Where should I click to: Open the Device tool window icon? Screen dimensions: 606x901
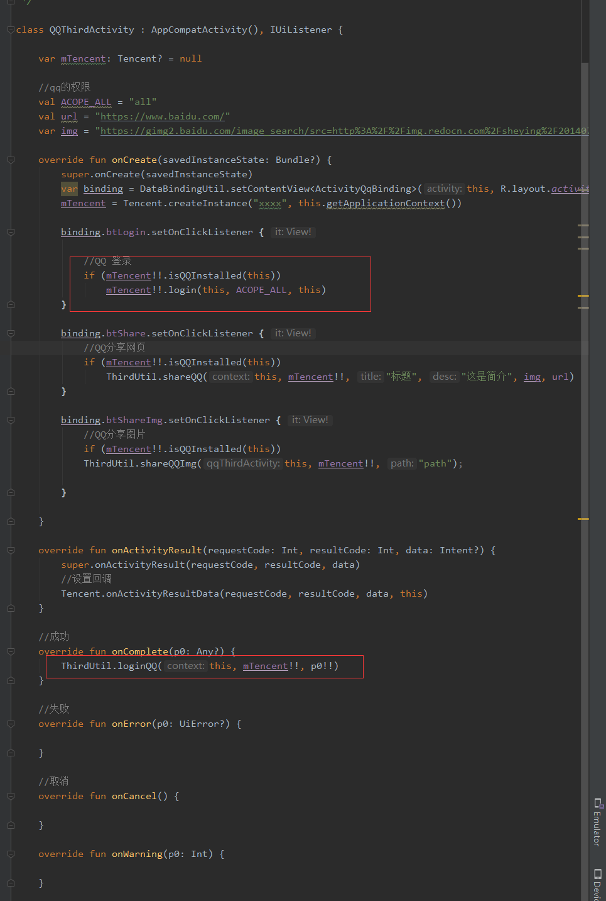coord(598,873)
